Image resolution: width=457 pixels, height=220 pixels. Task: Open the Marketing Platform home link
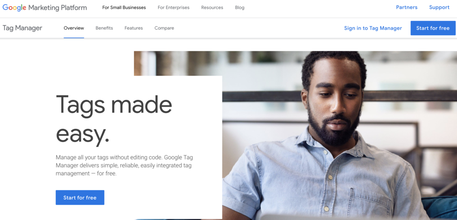(58, 8)
